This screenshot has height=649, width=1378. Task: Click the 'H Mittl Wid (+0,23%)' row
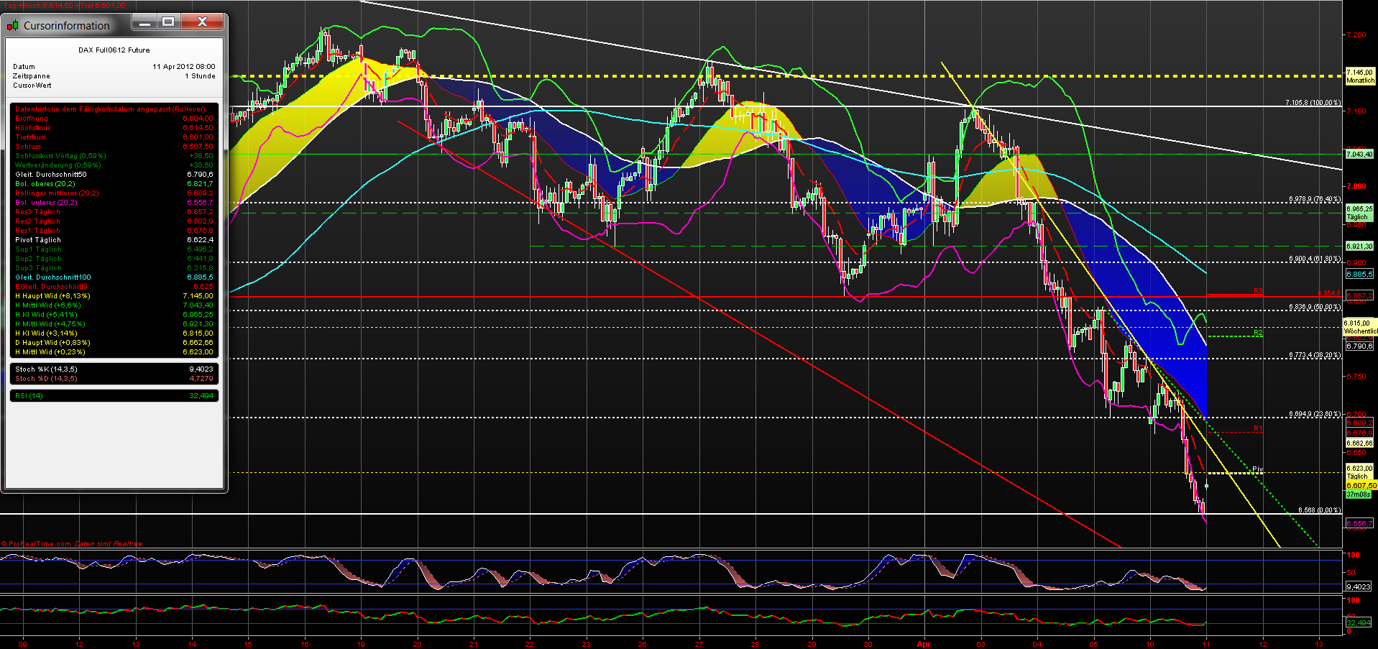(x=114, y=352)
